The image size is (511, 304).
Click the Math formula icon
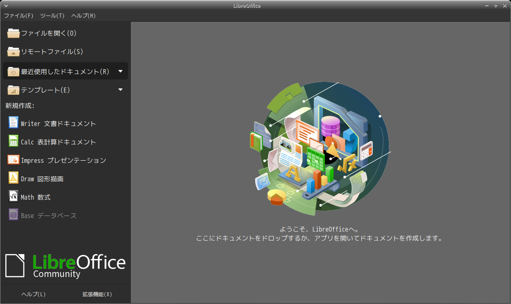point(14,196)
